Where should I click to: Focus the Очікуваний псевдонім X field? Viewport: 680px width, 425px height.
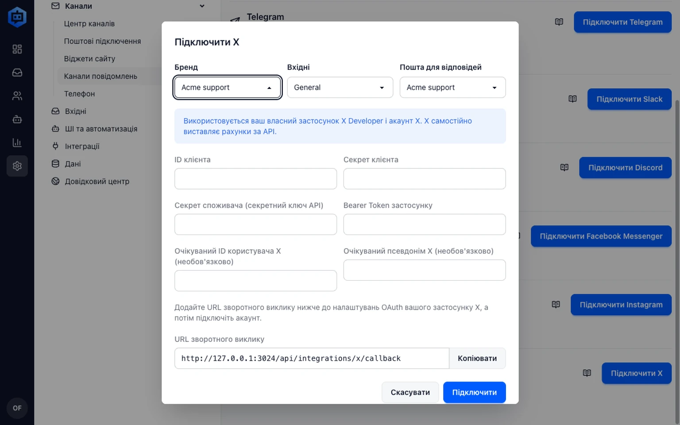pos(425,270)
